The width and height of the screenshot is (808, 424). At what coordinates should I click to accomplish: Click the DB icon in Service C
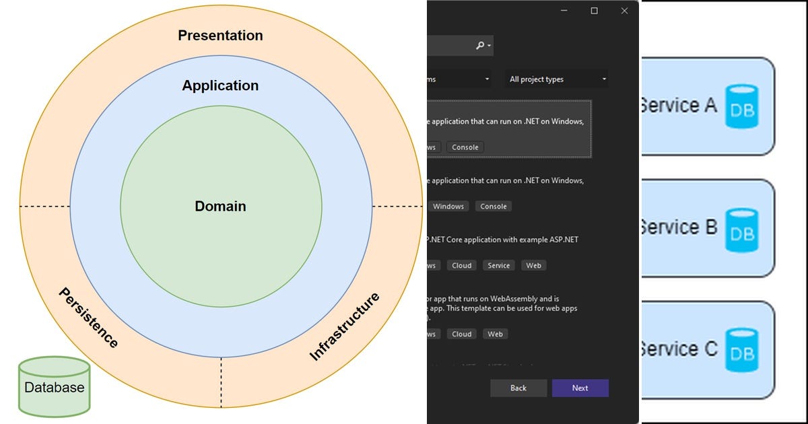click(x=742, y=349)
